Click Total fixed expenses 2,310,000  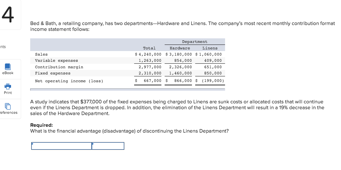(150, 73)
